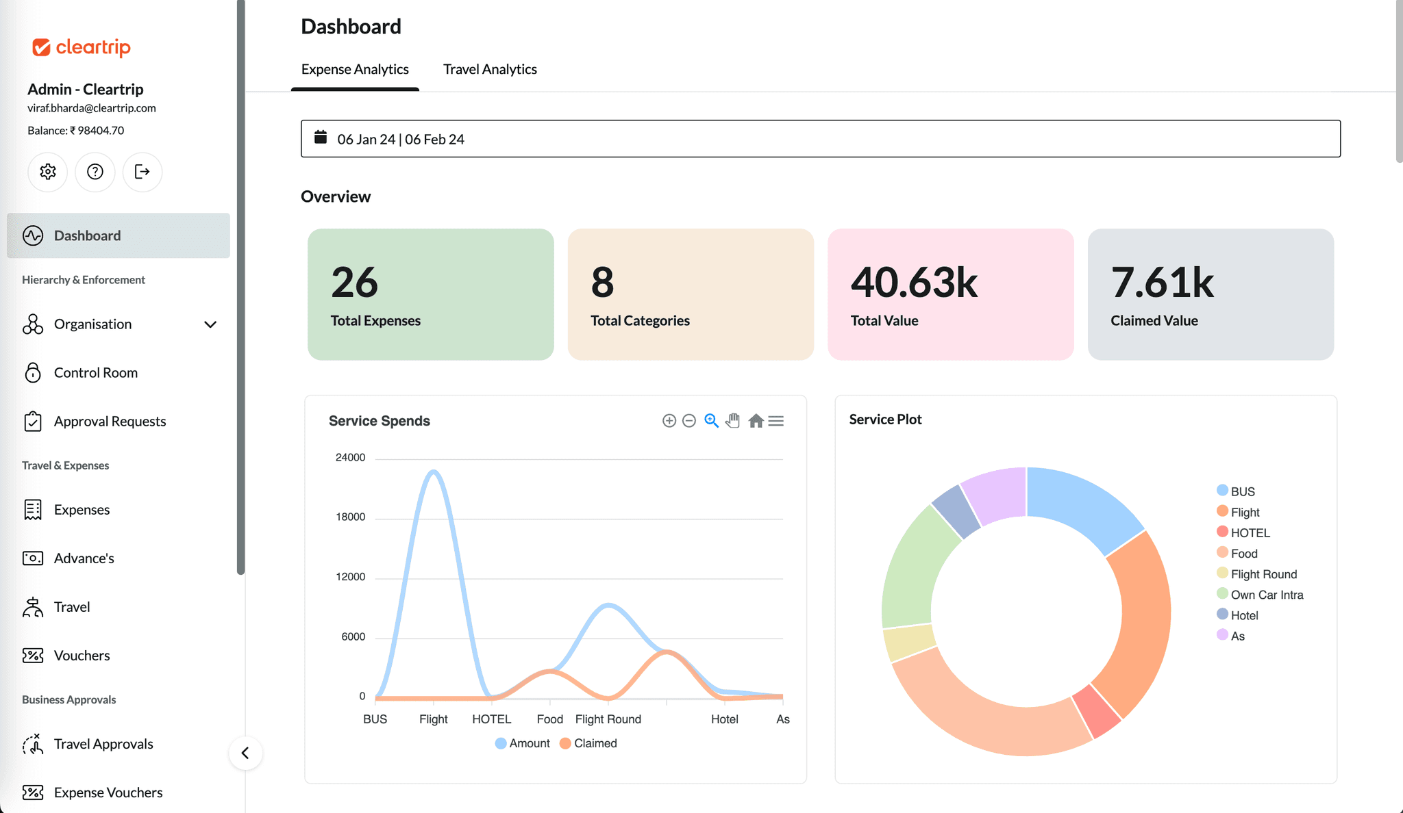
Task: Toggle the BUS legend entry in Service Plot
Action: pos(1242,491)
